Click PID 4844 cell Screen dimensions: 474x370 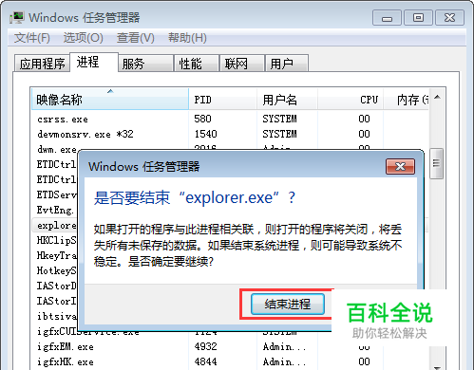click(206, 361)
